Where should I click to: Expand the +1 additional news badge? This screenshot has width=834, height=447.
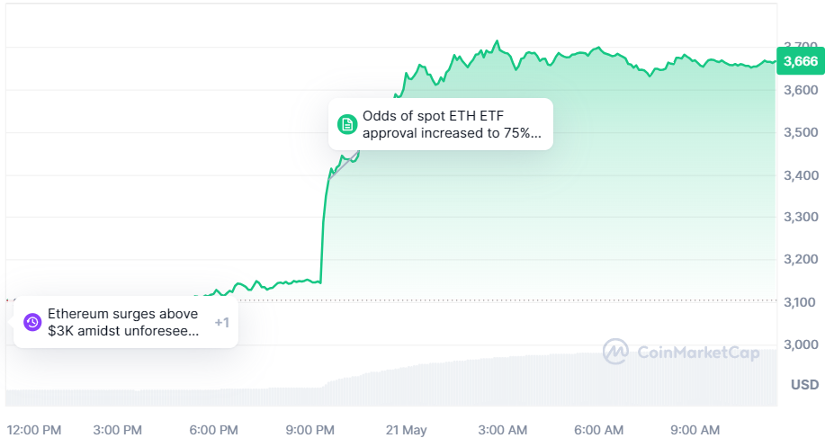(221, 322)
